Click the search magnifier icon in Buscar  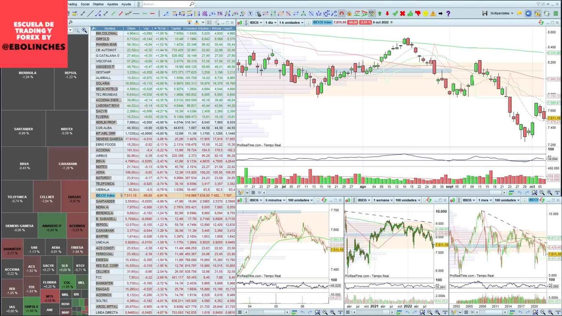[192, 4]
